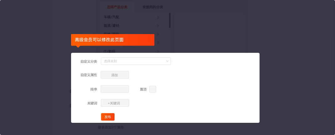This screenshot has height=135, width=335.
Task: Click the 最多添加2个属性 hint text
Action: pyautogui.click(x=111, y=127)
